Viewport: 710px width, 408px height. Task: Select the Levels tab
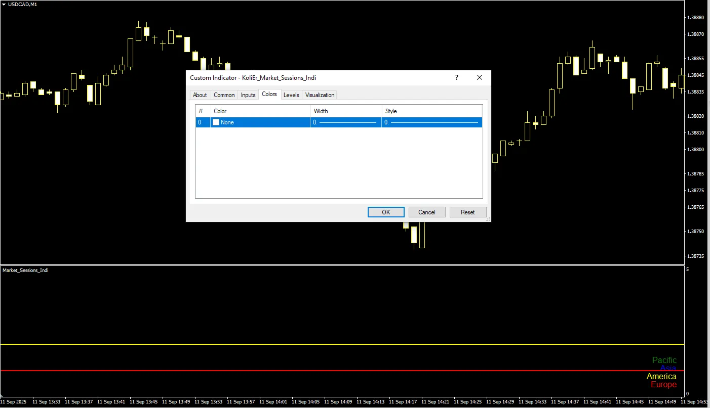point(291,95)
